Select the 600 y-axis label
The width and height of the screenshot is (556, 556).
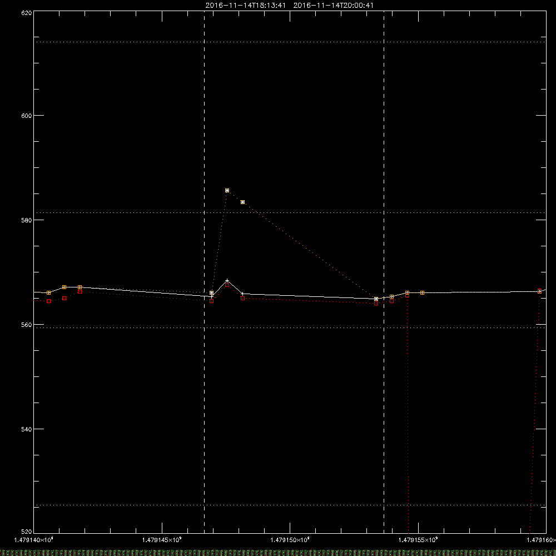pyautogui.click(x=27, y=116)
